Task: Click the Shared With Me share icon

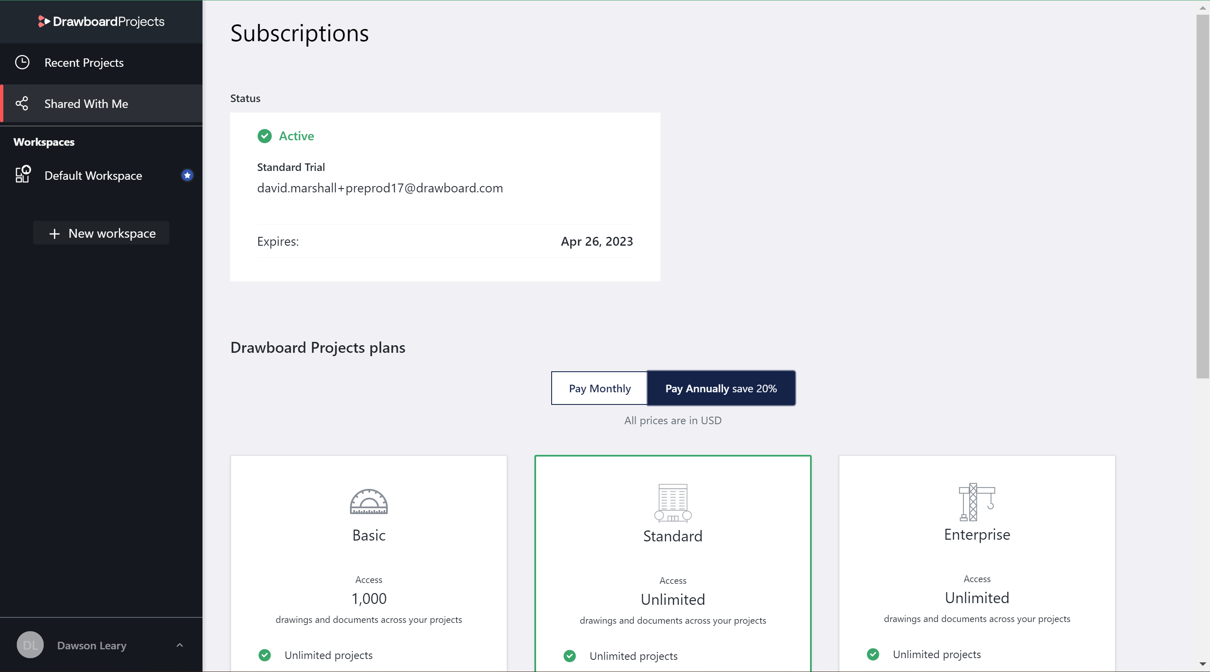Action: (x=22, y=103)
